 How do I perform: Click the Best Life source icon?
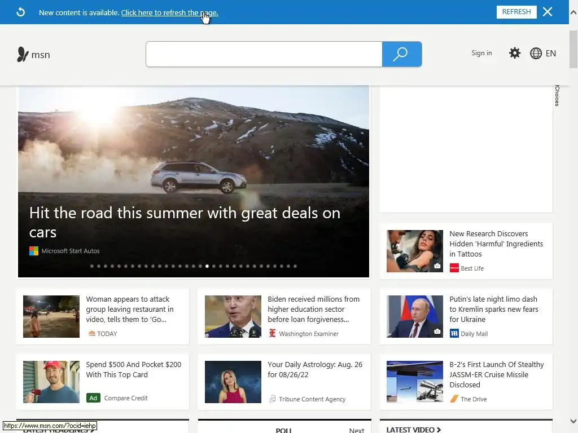454,268
